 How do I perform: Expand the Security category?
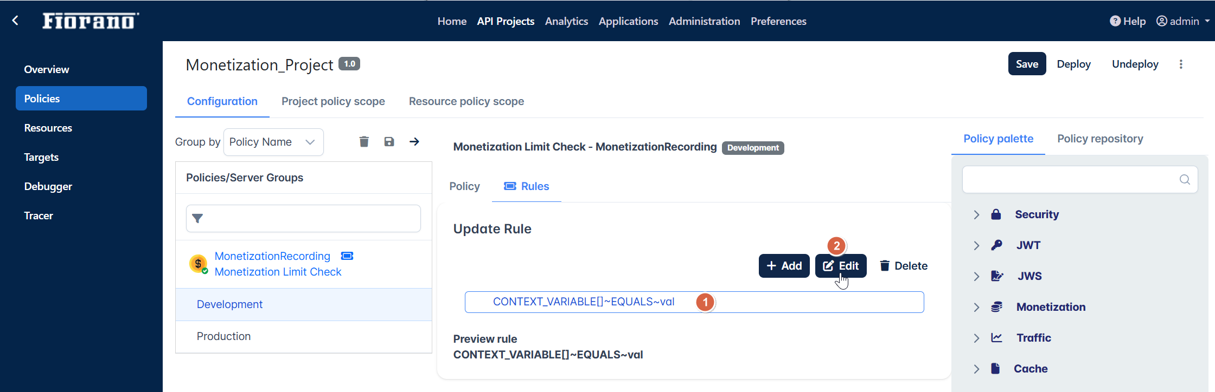pyautogui.click(x=976, y=214)
